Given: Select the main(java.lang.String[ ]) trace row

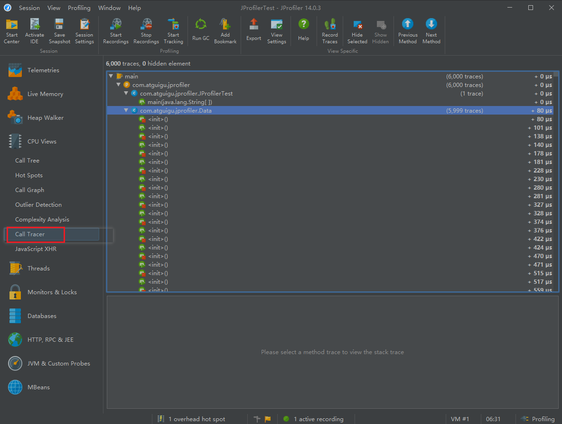Looking at the screenshot, I should point(330,102).
